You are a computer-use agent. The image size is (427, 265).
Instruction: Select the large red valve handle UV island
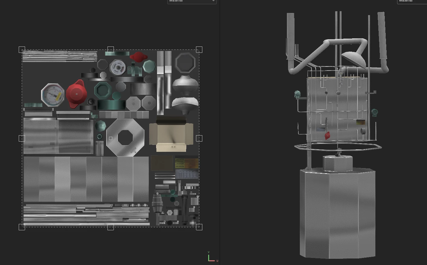tap(76, 94)
